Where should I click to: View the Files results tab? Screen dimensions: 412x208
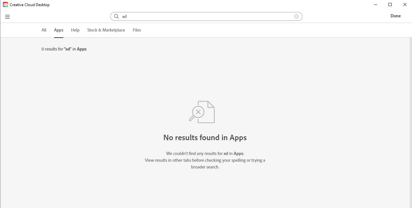click(137, 30)
